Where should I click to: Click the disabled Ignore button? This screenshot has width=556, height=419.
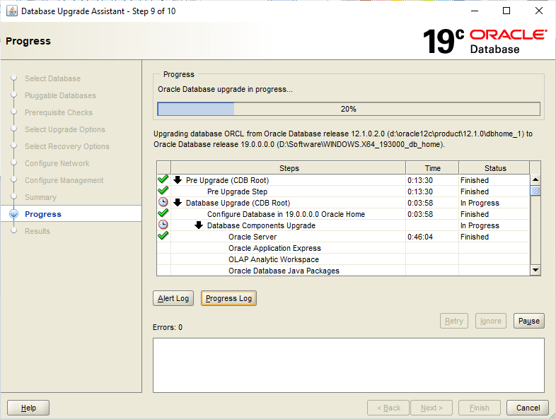(491, 321)
